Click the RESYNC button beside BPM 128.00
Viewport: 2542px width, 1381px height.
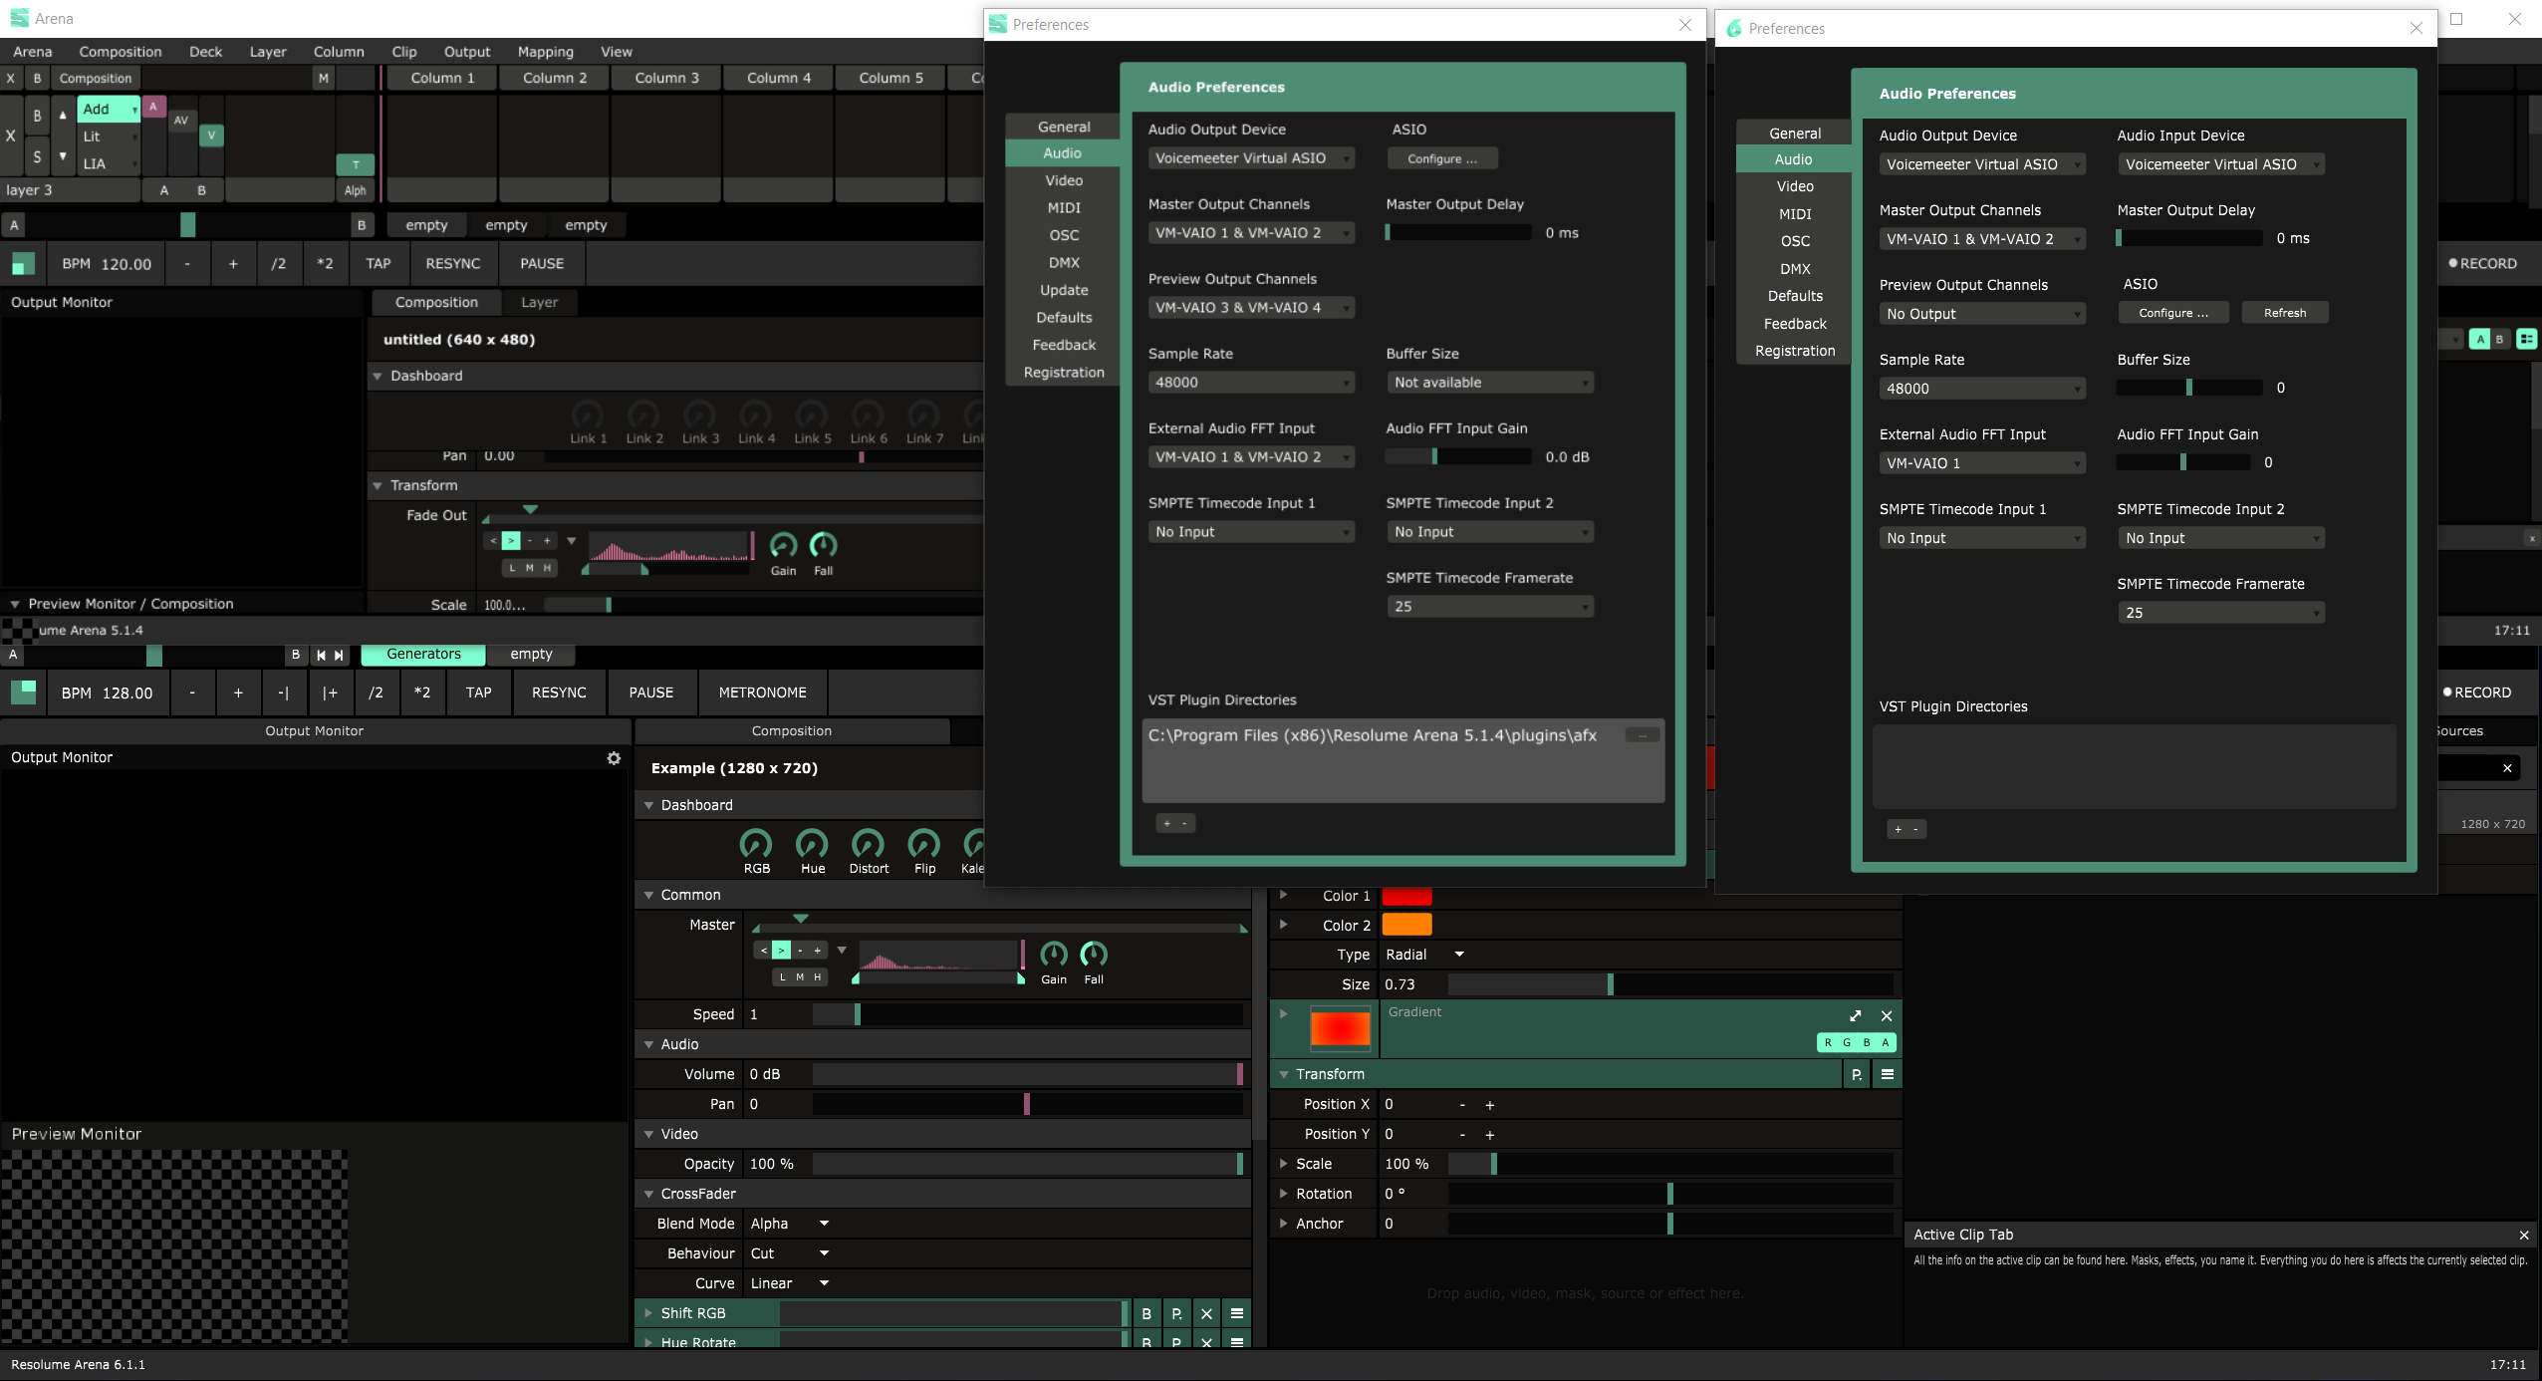559,692
